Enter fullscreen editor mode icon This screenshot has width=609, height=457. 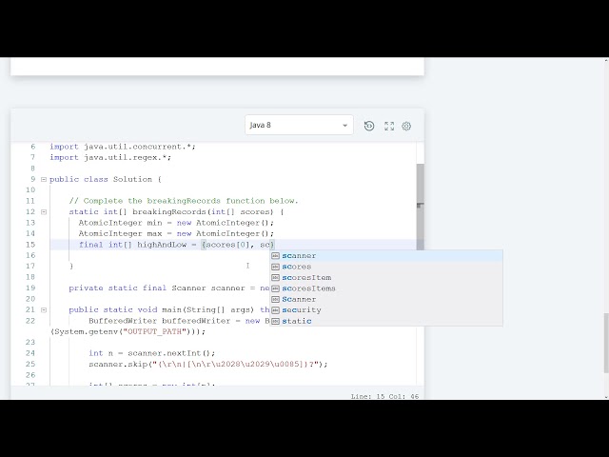[x=389, y=126]
